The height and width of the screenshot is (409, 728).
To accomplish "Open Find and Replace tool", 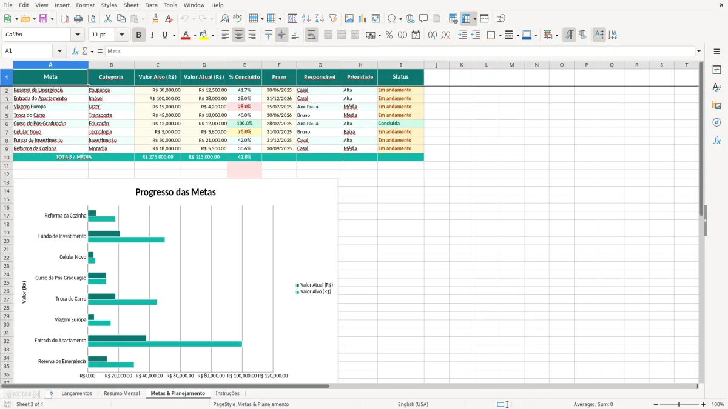I will coord(224,19).
